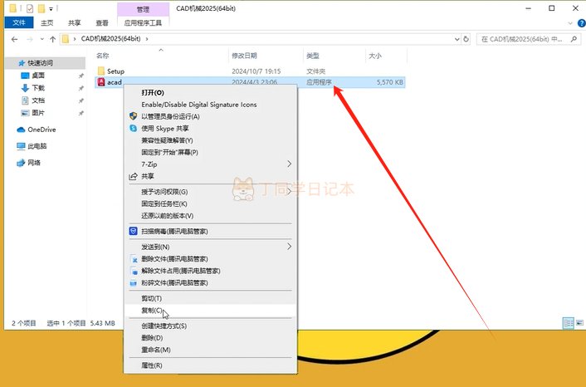Pin to taskbar (固定到任务栏)
Viewport: 586px width, 387px height.
pos(210,203)
